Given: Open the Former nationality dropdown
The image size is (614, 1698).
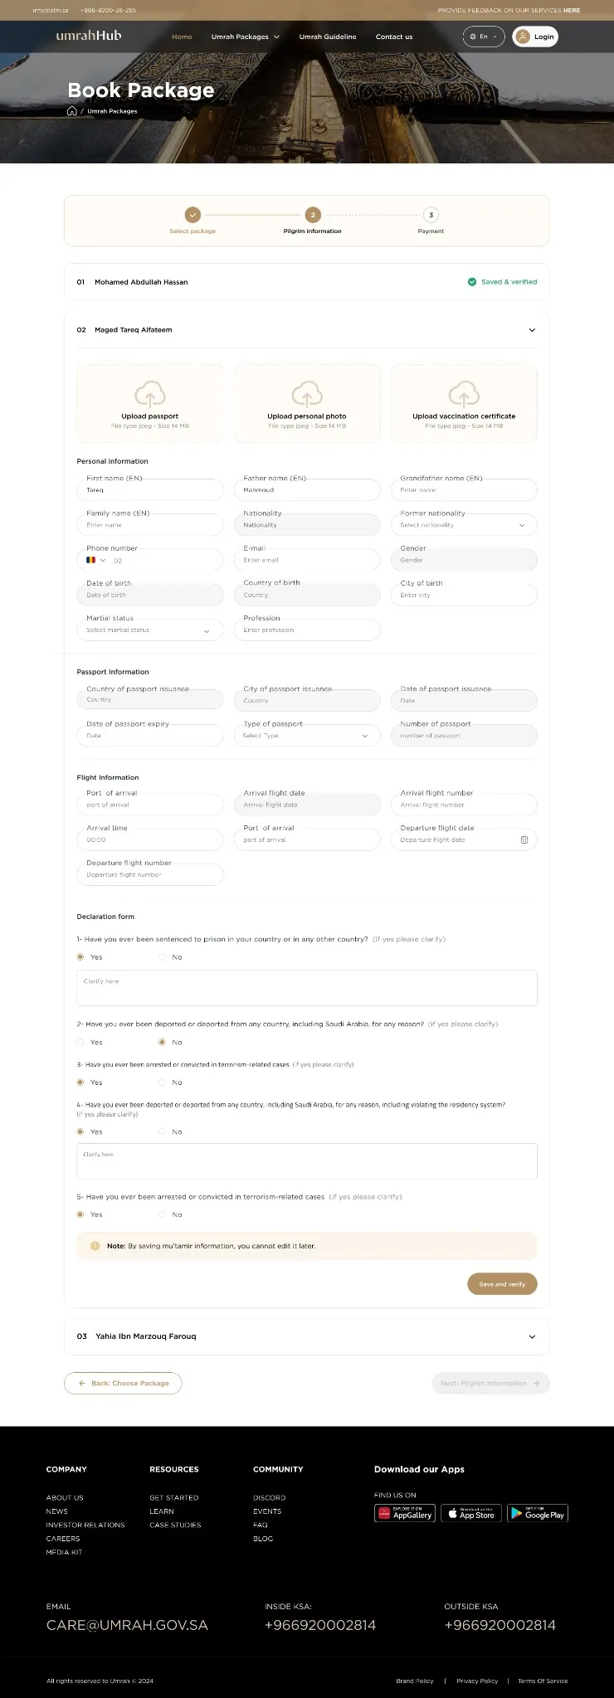Looking at the screenshot, I should [464, 525].
